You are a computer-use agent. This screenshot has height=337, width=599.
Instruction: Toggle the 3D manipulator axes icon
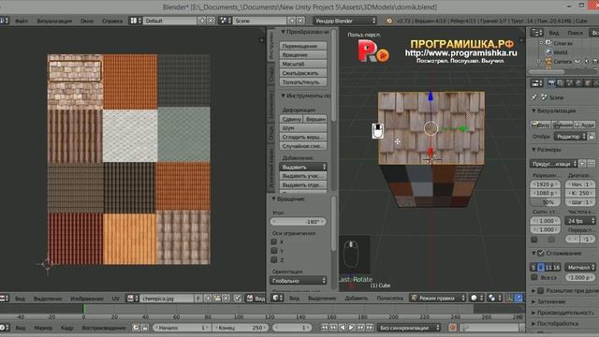pyautogui.click(x=509, y=298)
